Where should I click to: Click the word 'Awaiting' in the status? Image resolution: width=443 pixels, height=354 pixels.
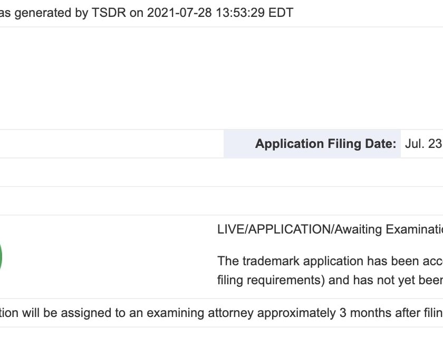[x=358, y=229]
